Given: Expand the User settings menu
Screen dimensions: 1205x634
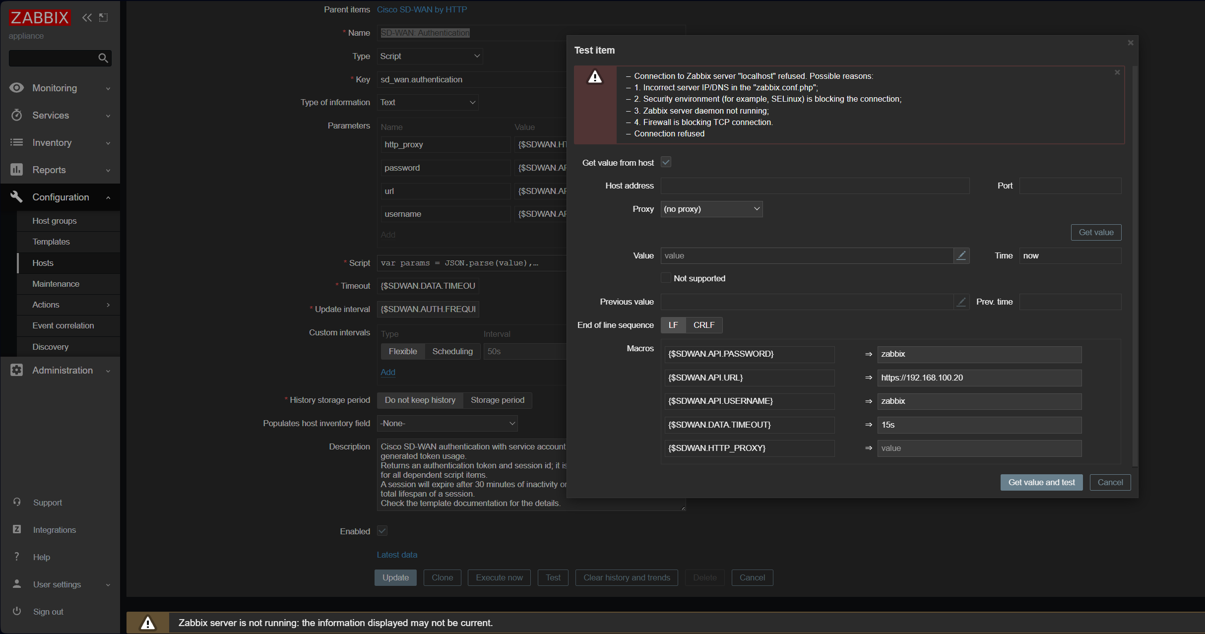Looking at the screenshot, I should 108,584.
